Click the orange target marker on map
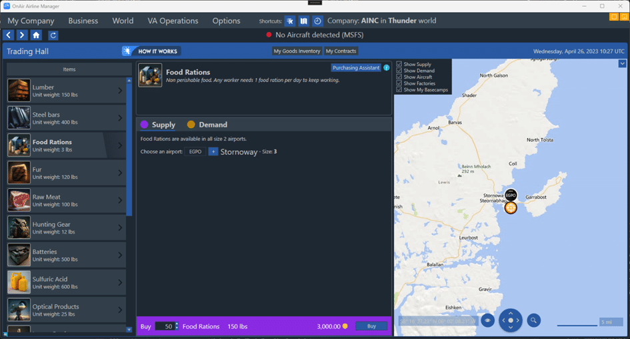This screenshot has width=630, height=339. point(511,208)
